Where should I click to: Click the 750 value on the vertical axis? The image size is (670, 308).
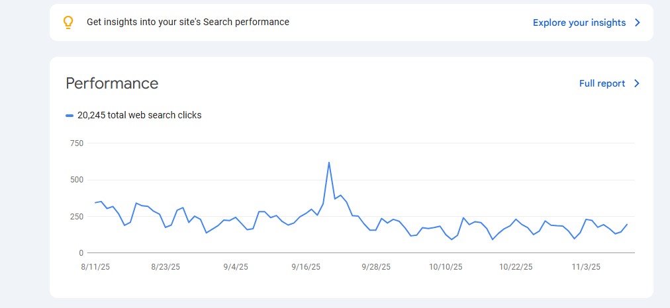point(76,143)
